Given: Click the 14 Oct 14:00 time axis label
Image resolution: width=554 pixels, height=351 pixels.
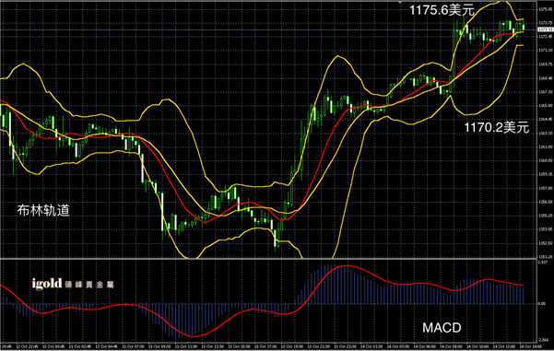Looking at the screenshot, I should [529, 346].
